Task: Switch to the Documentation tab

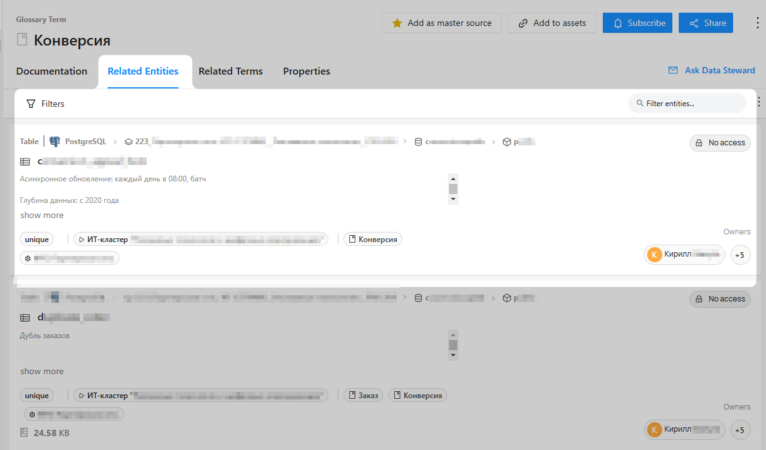Action: pyautogui.click(x=52, y=71)
